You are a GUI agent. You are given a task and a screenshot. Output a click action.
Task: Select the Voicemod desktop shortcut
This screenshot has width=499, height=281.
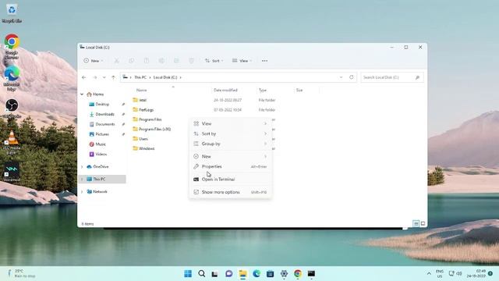tap(12, 173)
